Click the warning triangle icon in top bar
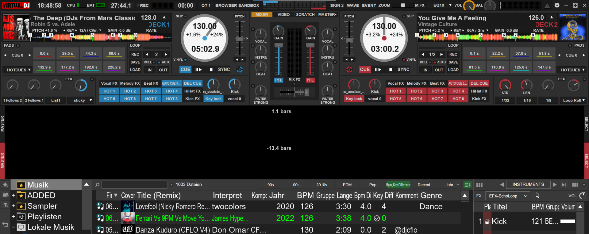The width and height of the screenshot is (589, 234). tap(547, 5)
